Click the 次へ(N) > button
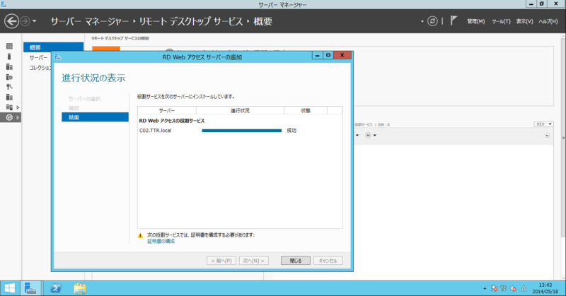This screenshot has height=296, width=566. 254,261
